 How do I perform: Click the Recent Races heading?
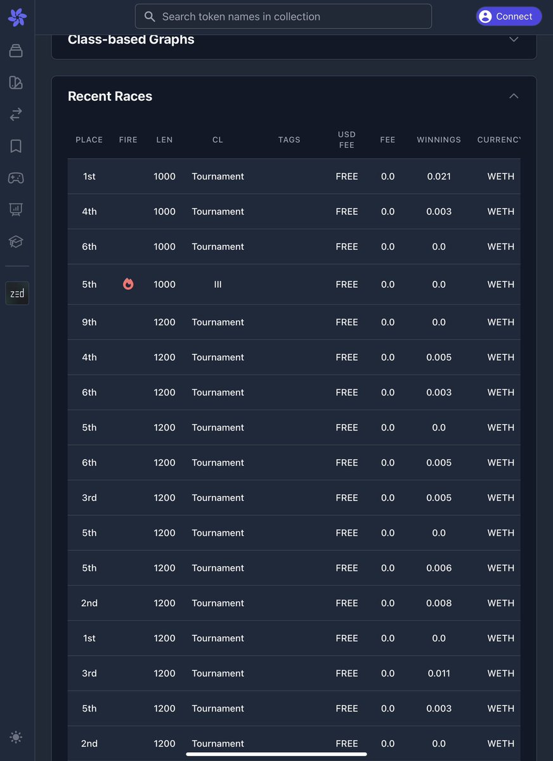[110, 96]
